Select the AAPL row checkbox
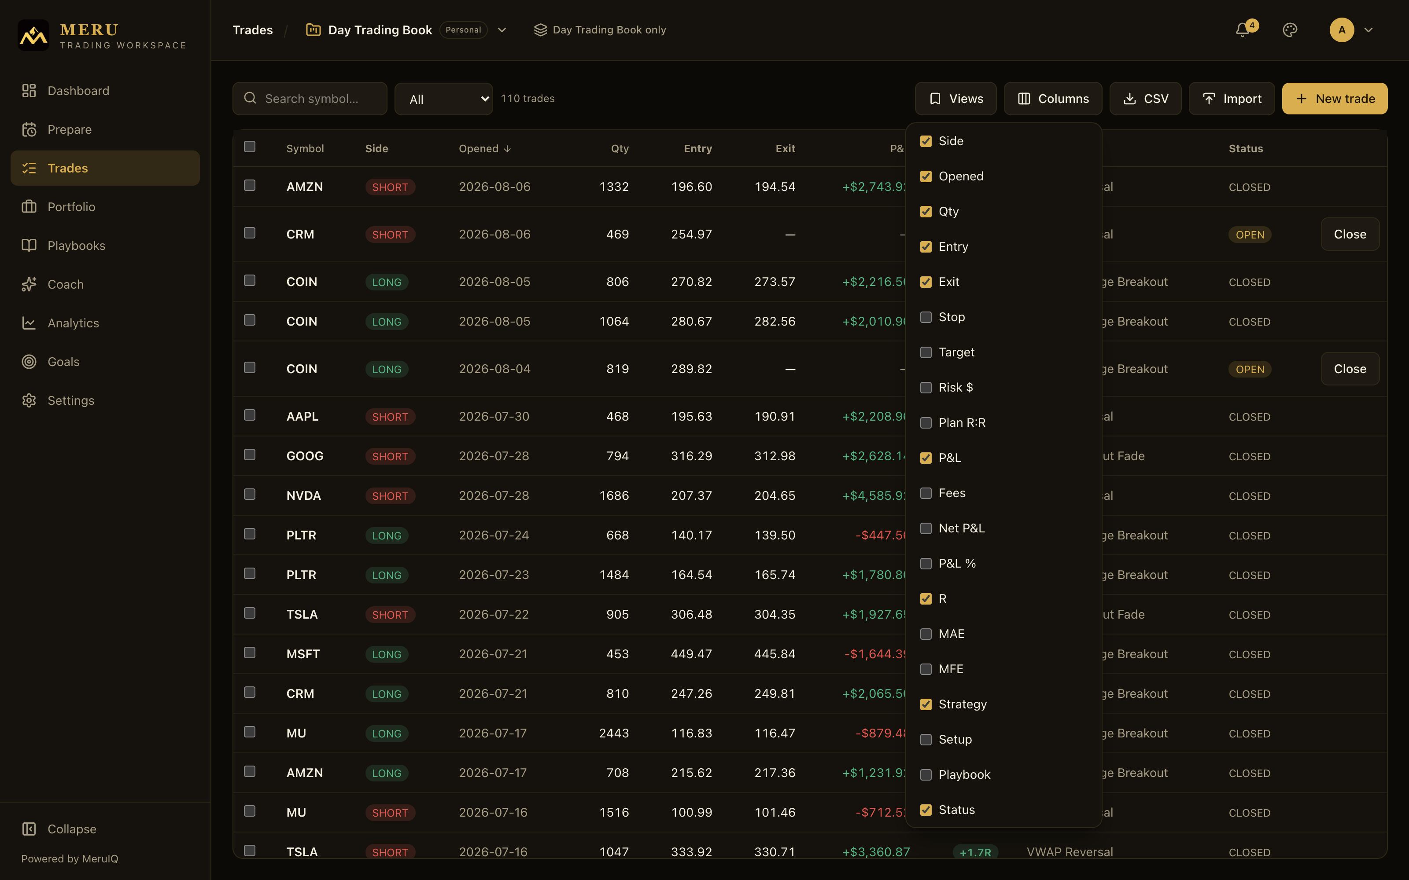 click(250, 415)
